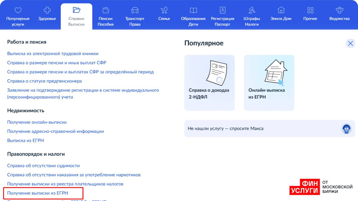Image resolution: width=358 pixels, height=201 pixels.
Task: Click the heart icon for Популярные услуги
Action: (18, 10)
